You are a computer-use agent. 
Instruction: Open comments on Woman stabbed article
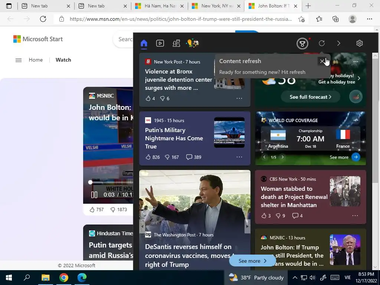coord(297,216)
